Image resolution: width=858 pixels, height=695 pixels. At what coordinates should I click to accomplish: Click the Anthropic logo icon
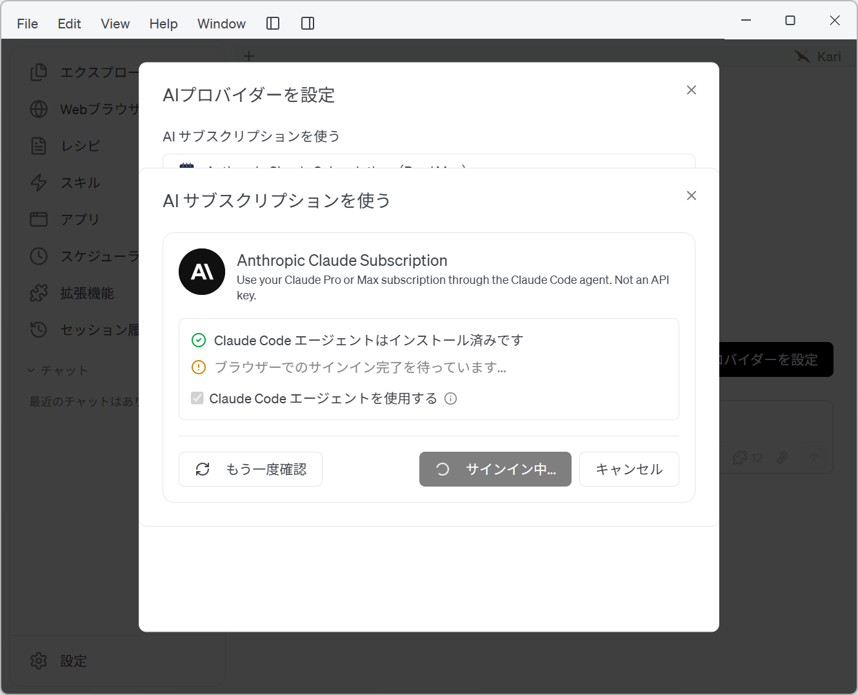[202, 272]
